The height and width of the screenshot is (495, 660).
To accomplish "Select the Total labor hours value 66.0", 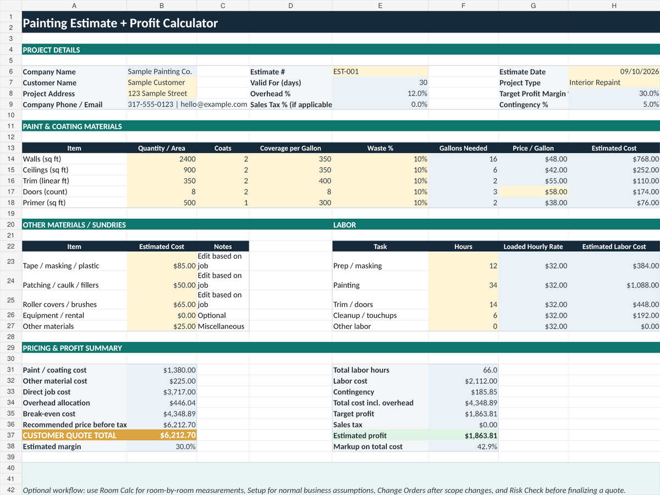I will click(x=463, y=370).
